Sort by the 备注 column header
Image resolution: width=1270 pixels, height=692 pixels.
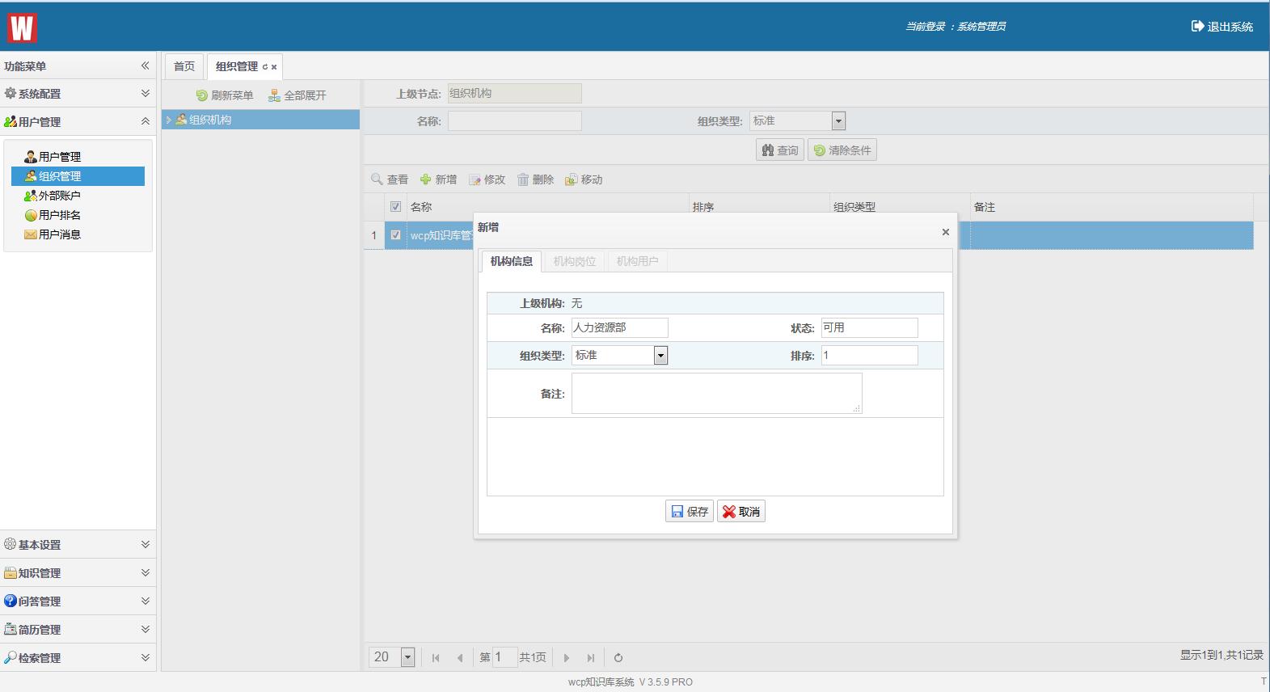click(1112, 207)
